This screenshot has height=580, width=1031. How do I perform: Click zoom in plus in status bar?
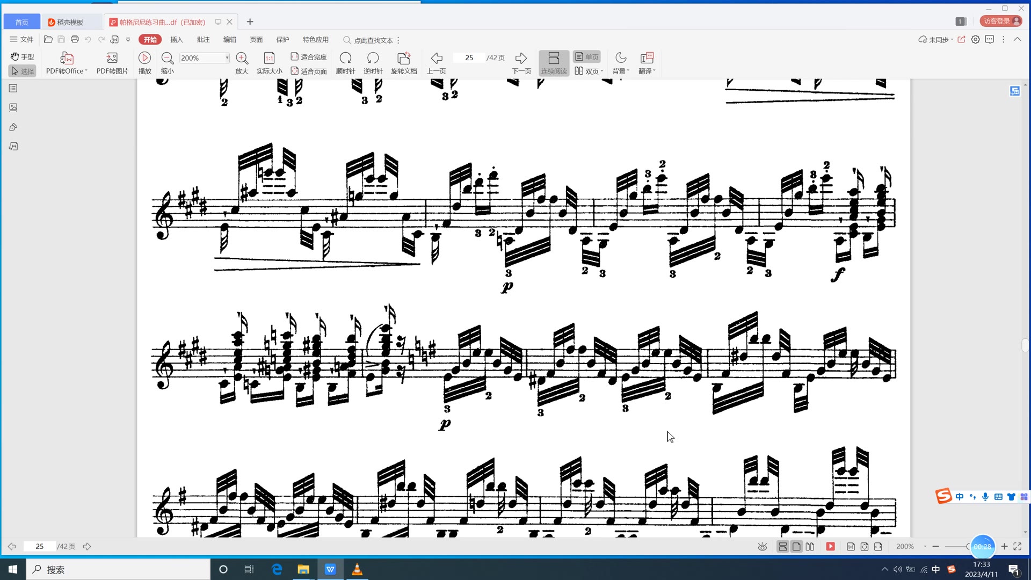pos(1004,547)
